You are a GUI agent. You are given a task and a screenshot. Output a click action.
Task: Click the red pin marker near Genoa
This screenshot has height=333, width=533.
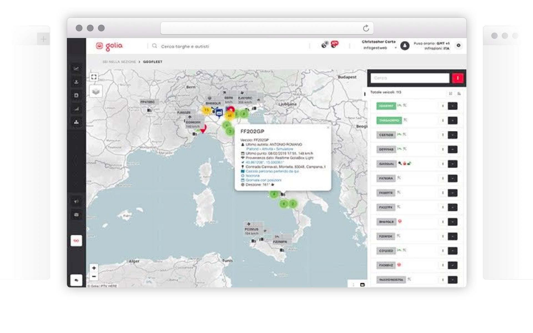point(203,129)
